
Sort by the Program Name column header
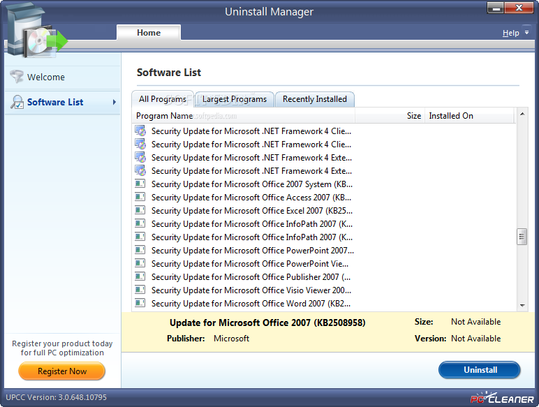pyautogui.click(x=244, y=116)
